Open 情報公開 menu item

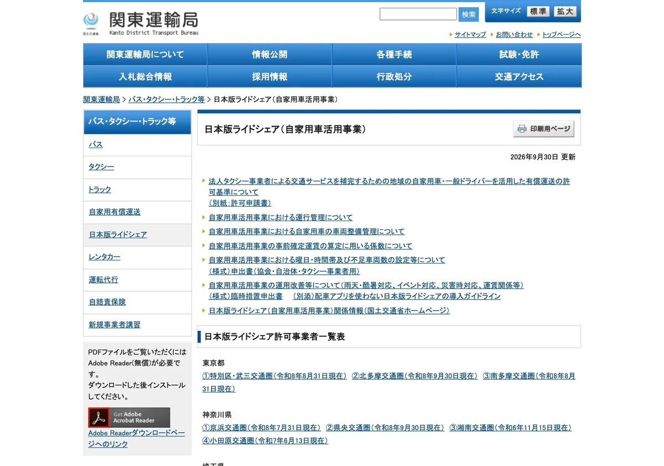point(269,54)
